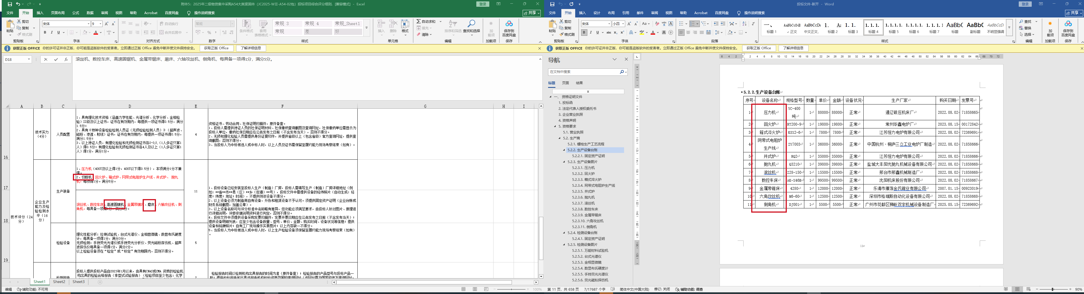Open Excel's font name dropdown
The height and width of the screenshot is (294, 1084).
point(88,24)
